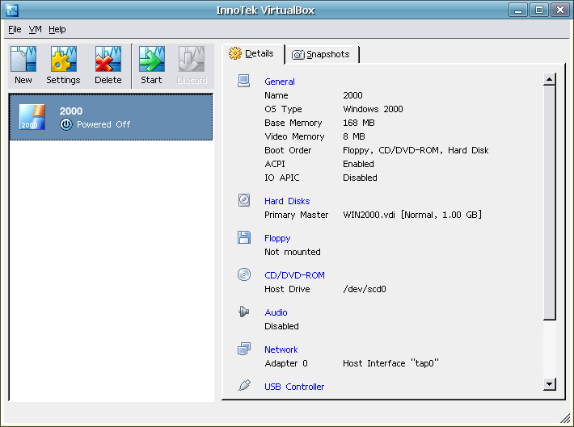
Task: Click the Snapshots tab camera icon
Action: tap(298, 54)
